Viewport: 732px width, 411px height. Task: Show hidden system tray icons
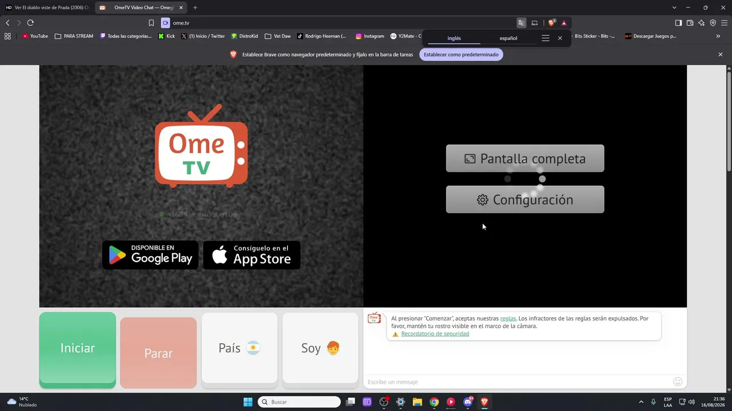(641, 402)
